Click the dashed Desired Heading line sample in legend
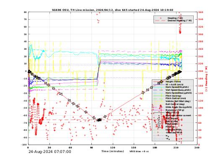 click(x=160, y=20)
